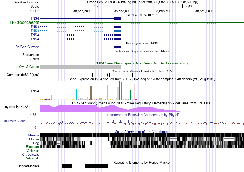This screenshot has width=244, height=172.
Task: Click the 38,658,500 position label
Action: click(x=163, y=11)
